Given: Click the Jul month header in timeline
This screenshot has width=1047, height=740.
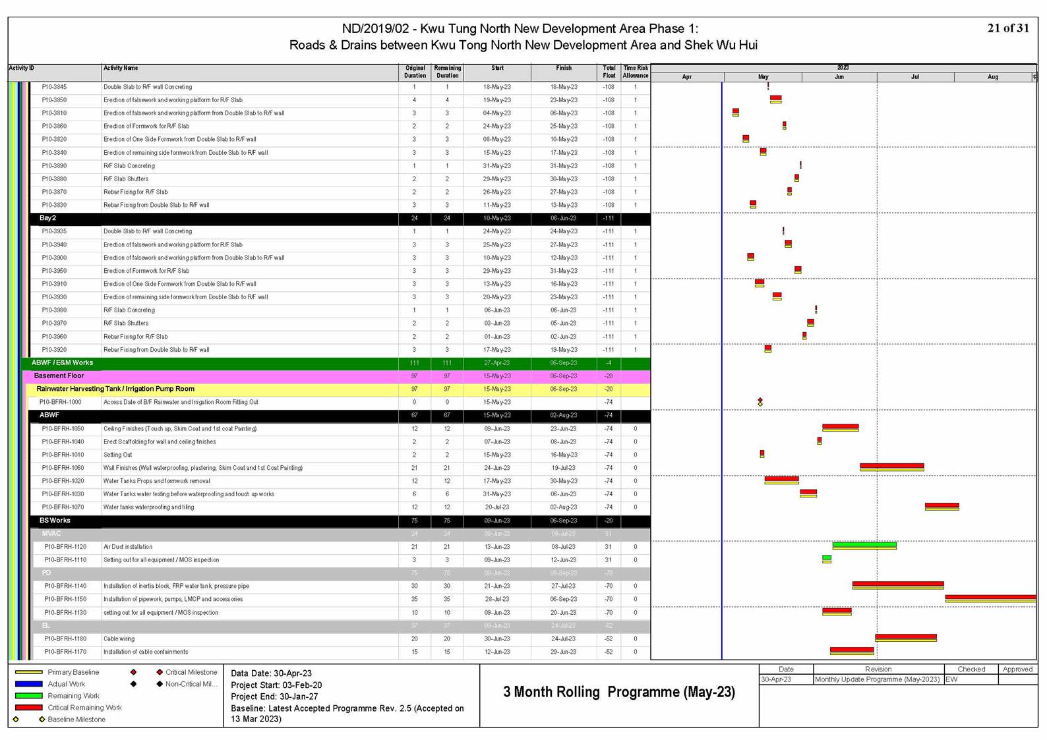Looking at the screenshot, I should pyautogui.click(x=915, y=77).
